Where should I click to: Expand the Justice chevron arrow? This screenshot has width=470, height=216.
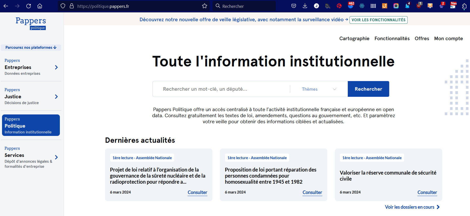click(x=56, y=97)
